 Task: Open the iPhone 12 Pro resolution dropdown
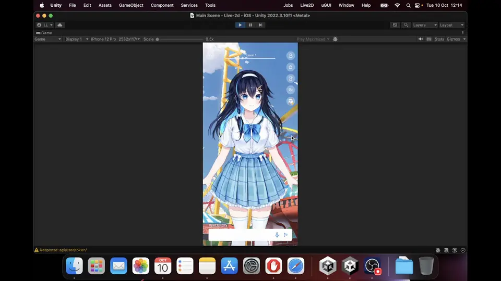tap(115, 39)
